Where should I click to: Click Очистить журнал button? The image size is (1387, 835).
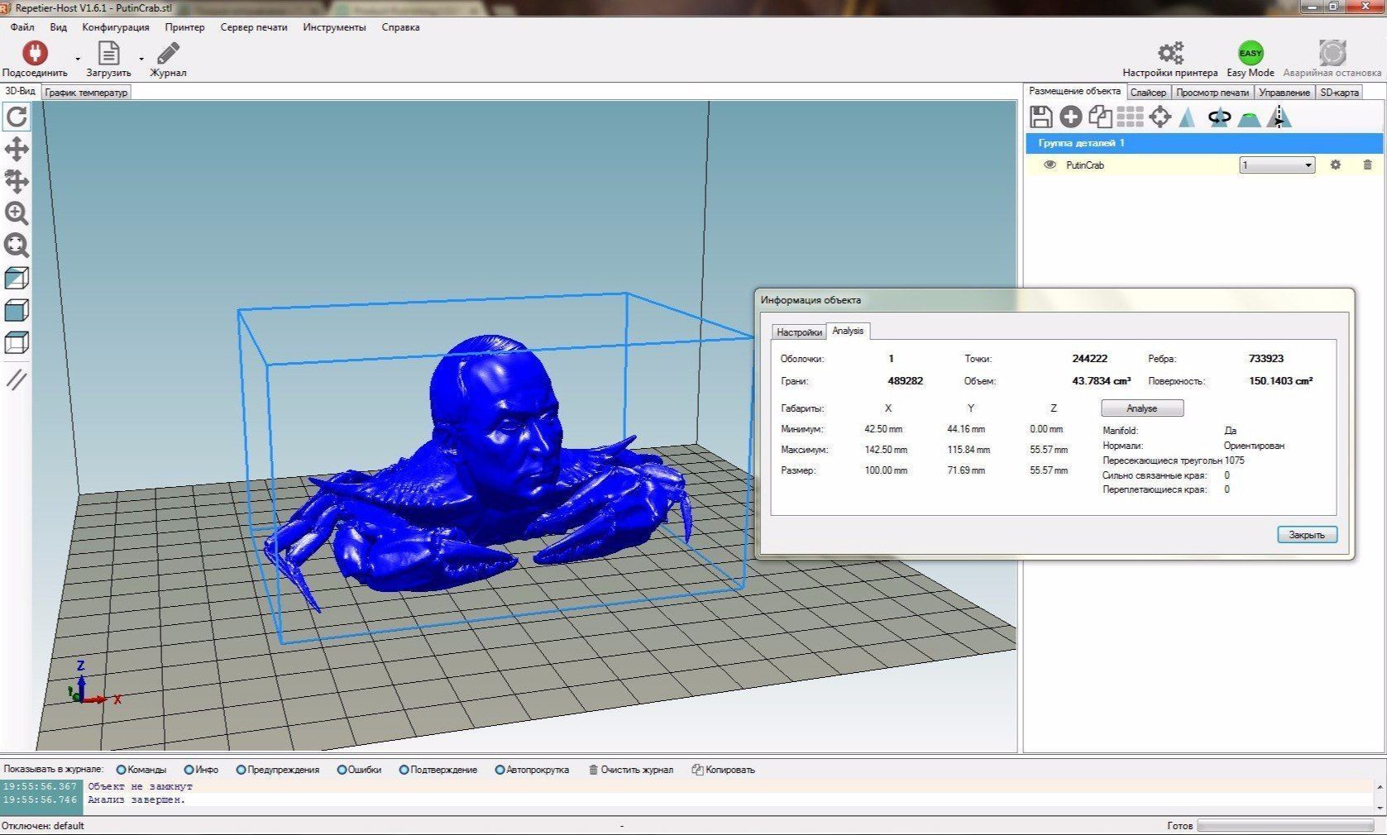click(631, 770)
